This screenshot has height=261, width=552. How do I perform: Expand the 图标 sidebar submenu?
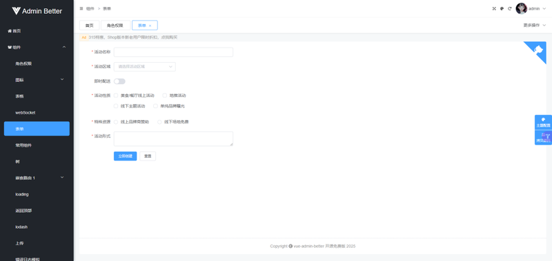[62, 79]
